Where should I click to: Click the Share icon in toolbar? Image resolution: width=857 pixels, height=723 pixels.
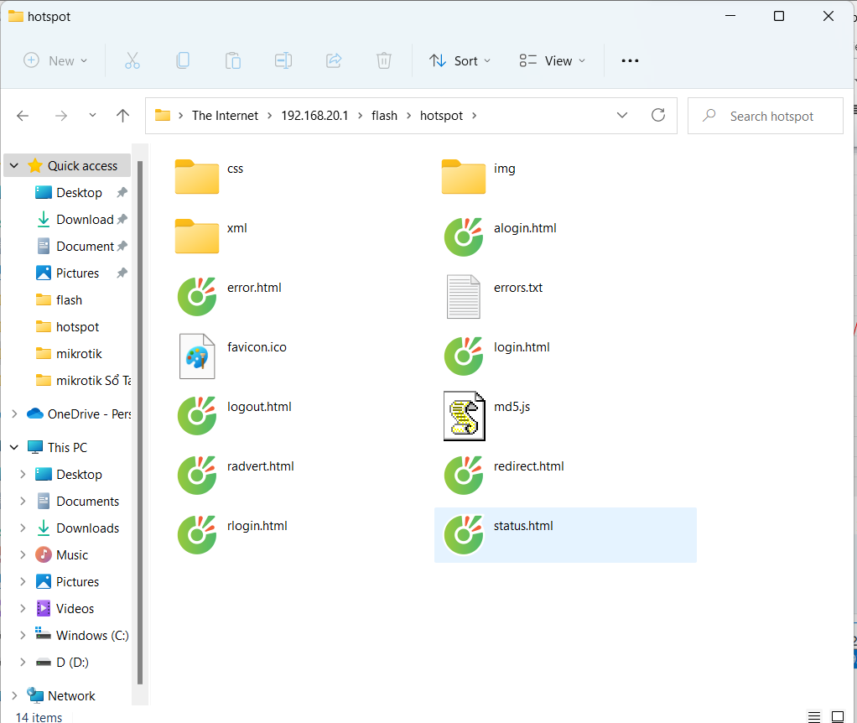[x=333, y=60]
